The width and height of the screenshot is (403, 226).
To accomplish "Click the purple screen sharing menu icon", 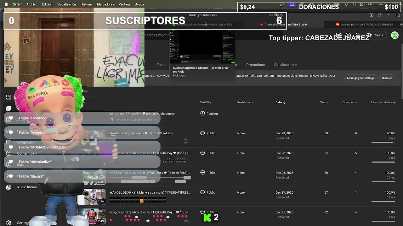I will coord(292,4).
